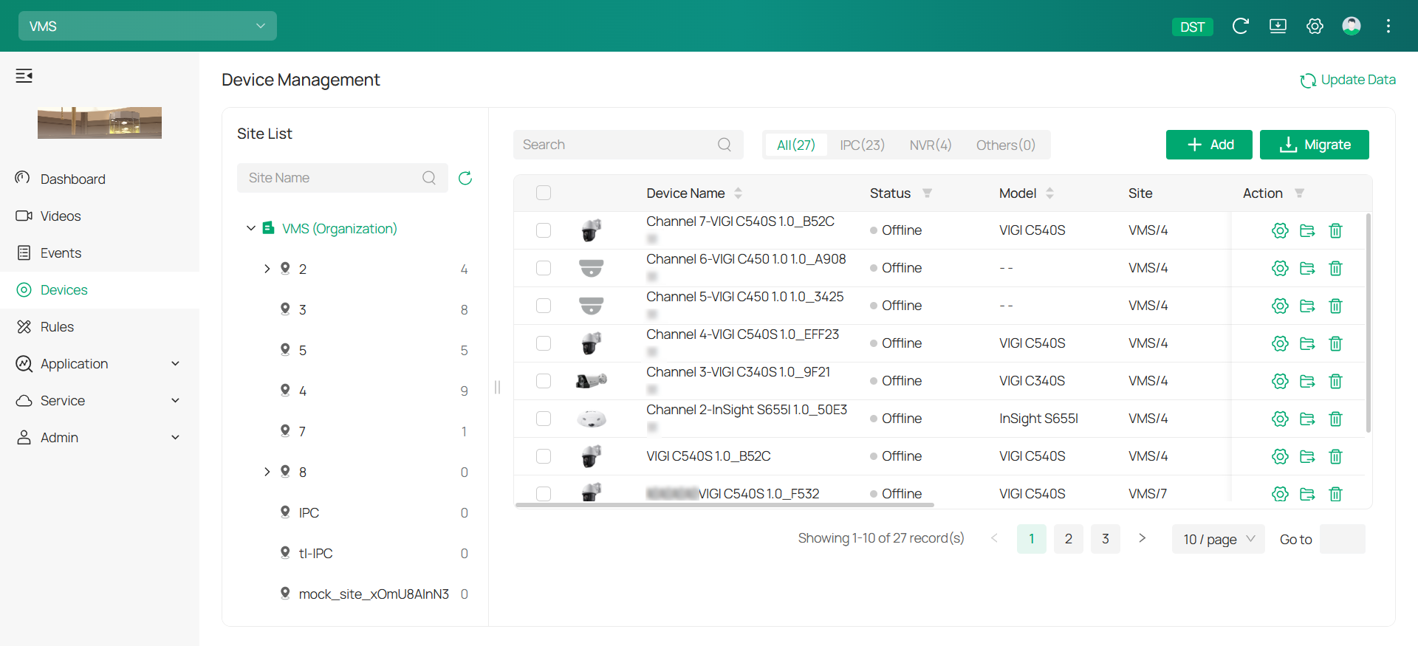
Task: Toggle the select-all devices checkbox
Action: tap(544, 193)
